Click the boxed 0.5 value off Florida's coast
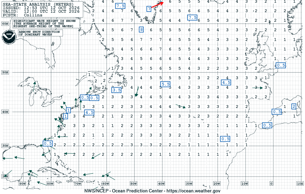Screen dimensions: 305x194 48,143
